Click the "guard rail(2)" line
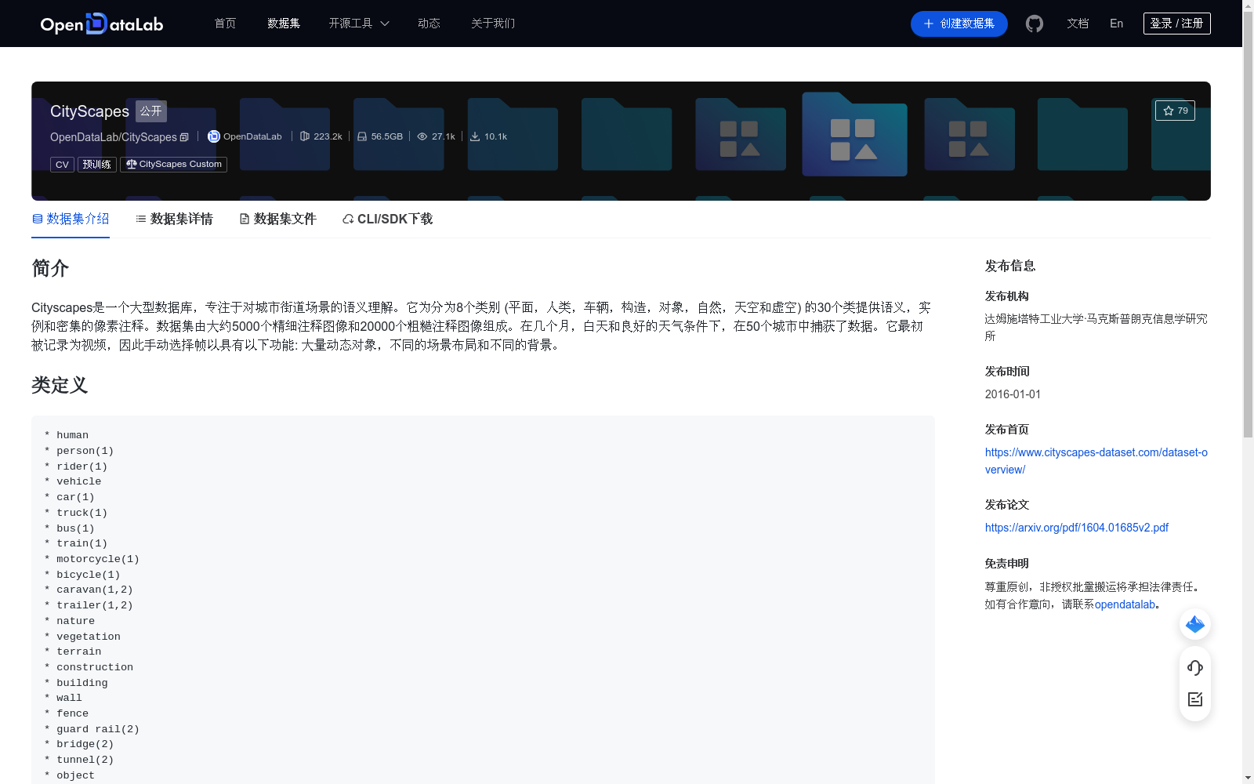The width and height of the screenshot is (1254, 784). coord(97,729)
